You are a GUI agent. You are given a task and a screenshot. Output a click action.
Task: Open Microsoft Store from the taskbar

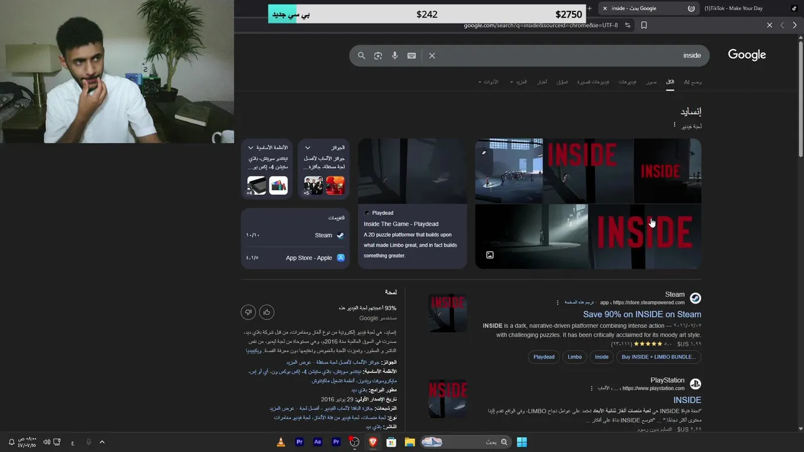pyautogui.click(x=391, y=442)
